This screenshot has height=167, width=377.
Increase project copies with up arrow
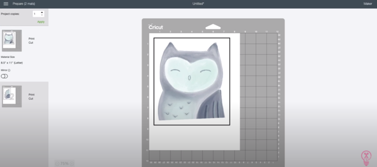pos(42,13)
